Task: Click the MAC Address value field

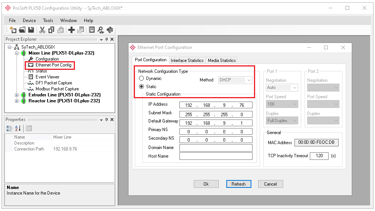Action: 317,143
